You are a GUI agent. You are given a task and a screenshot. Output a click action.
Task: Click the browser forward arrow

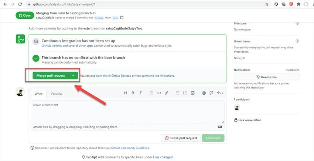13,4
